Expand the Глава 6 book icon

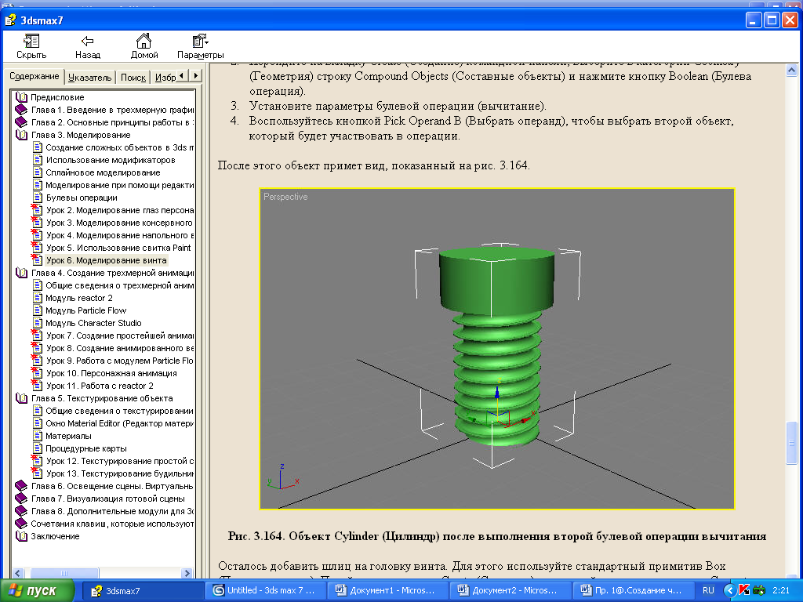pos(21,486)
